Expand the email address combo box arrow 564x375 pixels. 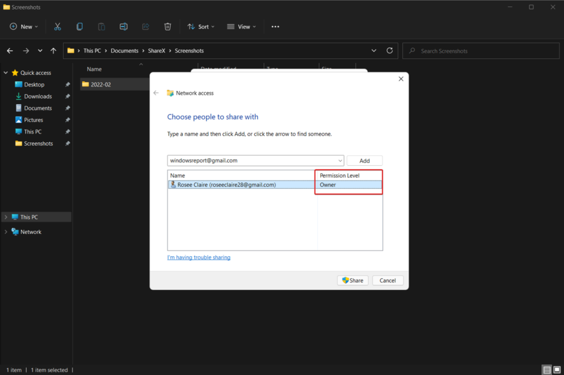339,160
